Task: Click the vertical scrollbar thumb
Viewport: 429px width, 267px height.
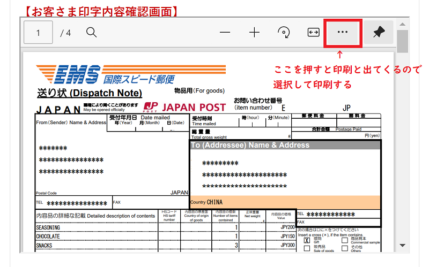Action: (403, 41)
